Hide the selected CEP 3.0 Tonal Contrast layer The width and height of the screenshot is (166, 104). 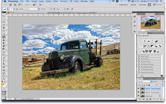(138, 88)
